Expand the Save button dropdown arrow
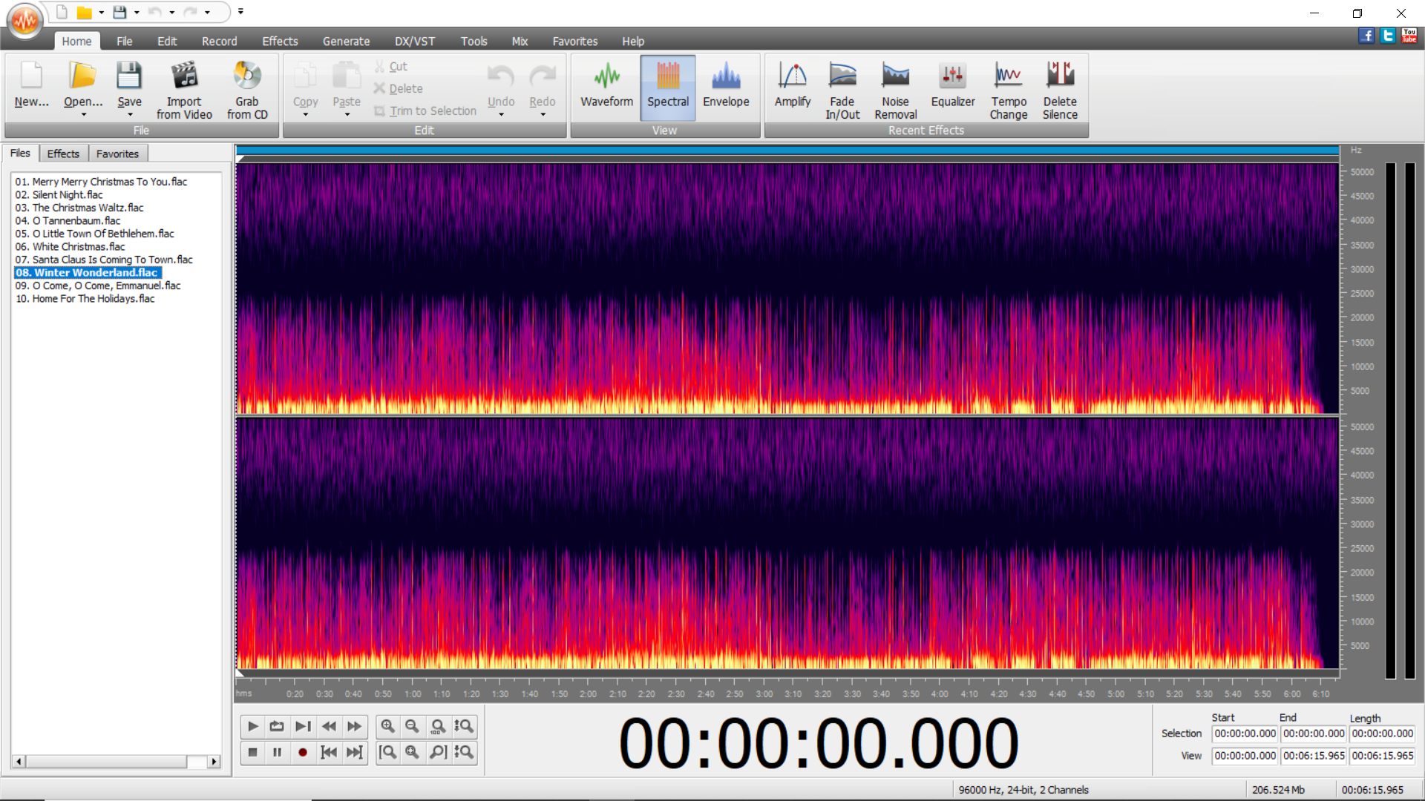Image resolution: width=1425 pixels, height=801 pixels. (x=129, y=115)
